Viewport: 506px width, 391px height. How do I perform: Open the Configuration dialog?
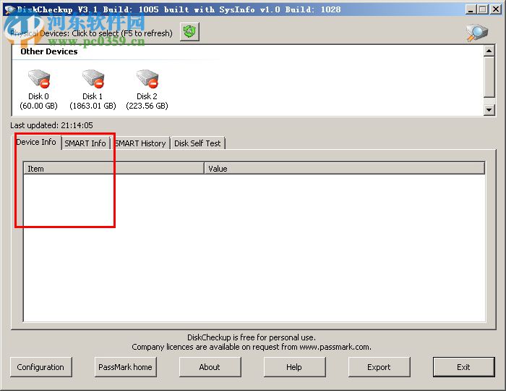[40, 367]
